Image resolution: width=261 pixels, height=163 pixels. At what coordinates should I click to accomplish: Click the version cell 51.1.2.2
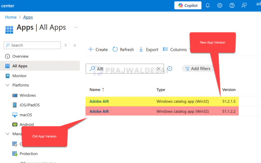(229, 111)
